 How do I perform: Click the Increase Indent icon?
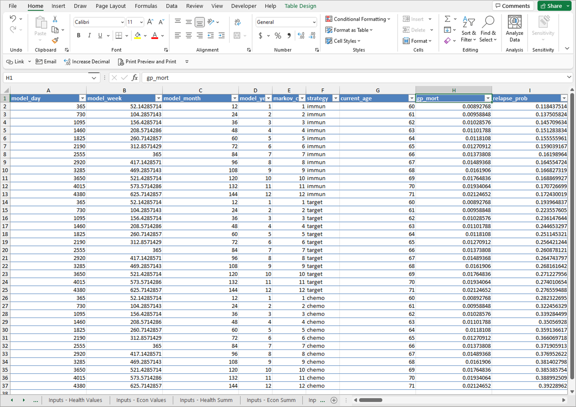222,36
